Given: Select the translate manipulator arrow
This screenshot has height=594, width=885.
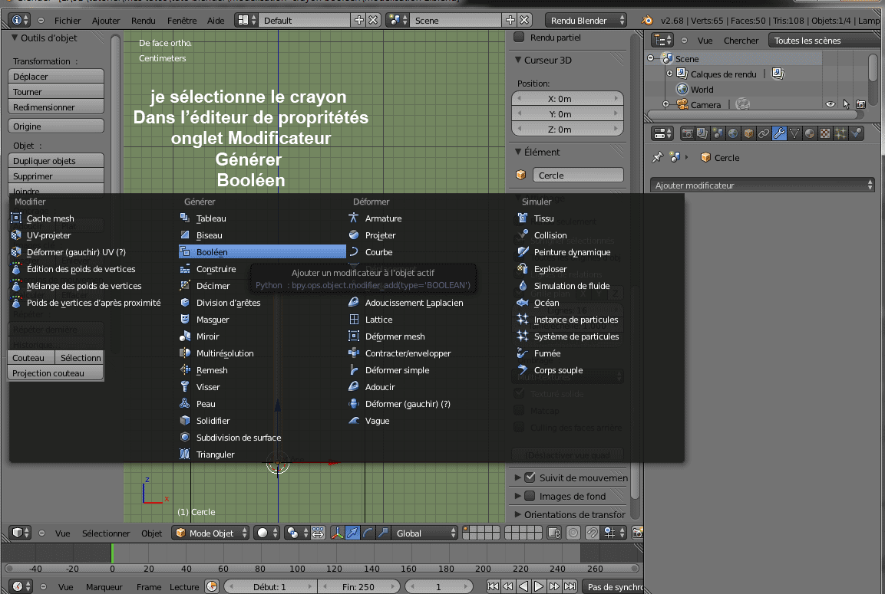Looking at the screenshot, I should click(352, 533).
